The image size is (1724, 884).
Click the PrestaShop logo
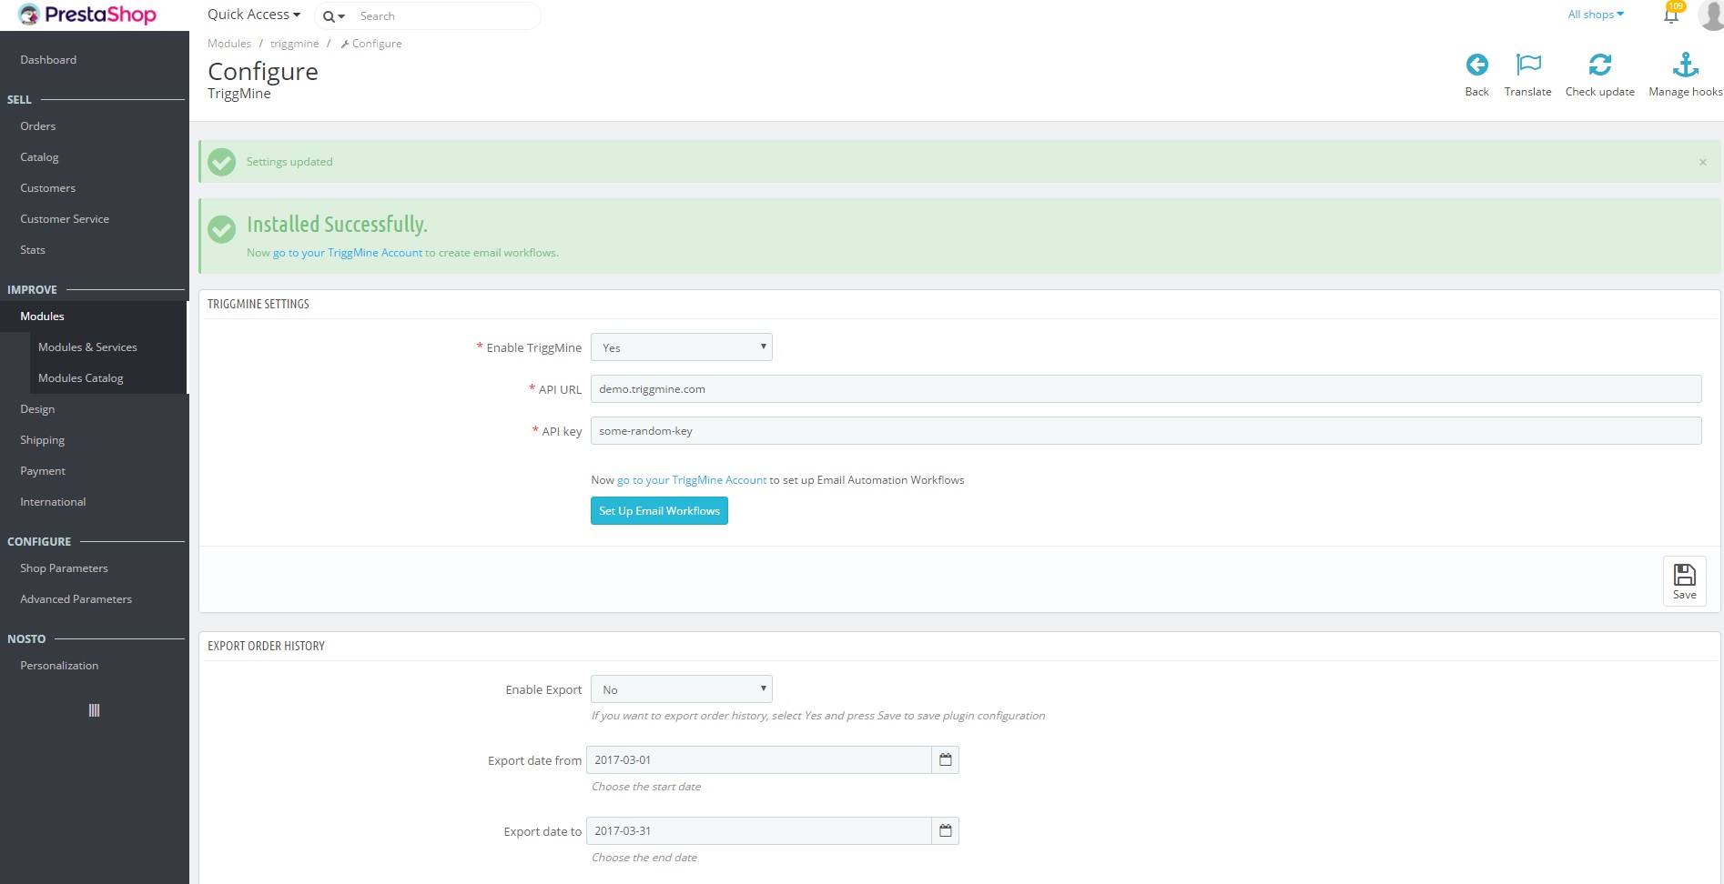click(87, 15)
